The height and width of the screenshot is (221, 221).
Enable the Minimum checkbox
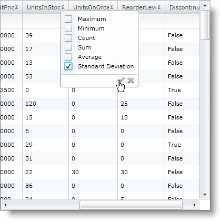[x=68, y=28]
